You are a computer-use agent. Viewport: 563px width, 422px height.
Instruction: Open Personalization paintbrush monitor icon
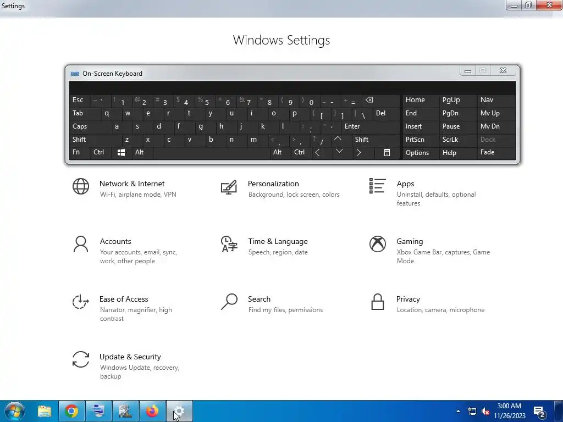click(x=229, y=187)
